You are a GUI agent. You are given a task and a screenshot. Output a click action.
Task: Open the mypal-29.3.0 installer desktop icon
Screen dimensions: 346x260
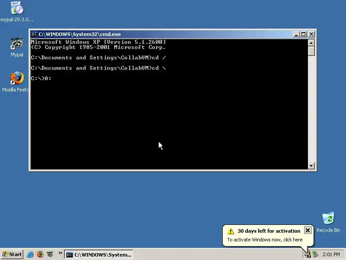[x=17, y=12]
